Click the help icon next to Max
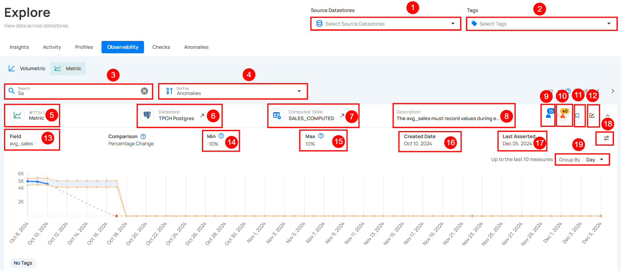621x271 pixels. 321,136
